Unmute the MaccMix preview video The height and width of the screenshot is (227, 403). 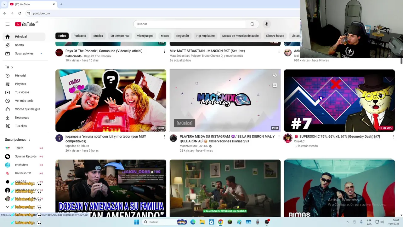[x=275, y=75]
